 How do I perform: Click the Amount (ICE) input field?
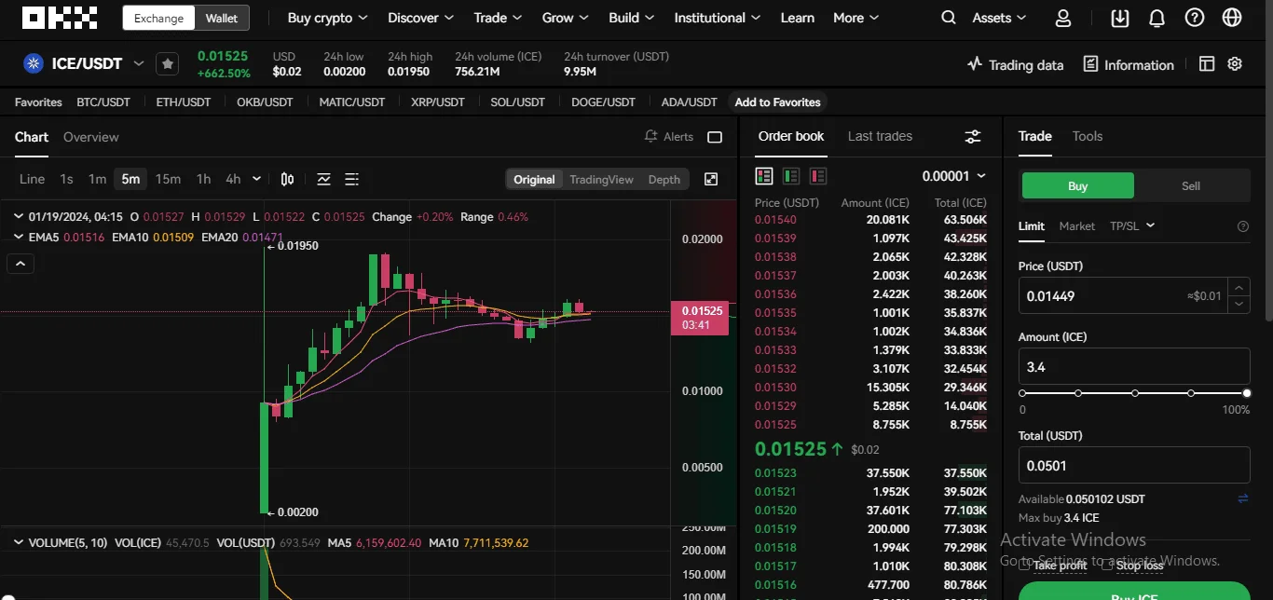click(x=1134, y=367)
